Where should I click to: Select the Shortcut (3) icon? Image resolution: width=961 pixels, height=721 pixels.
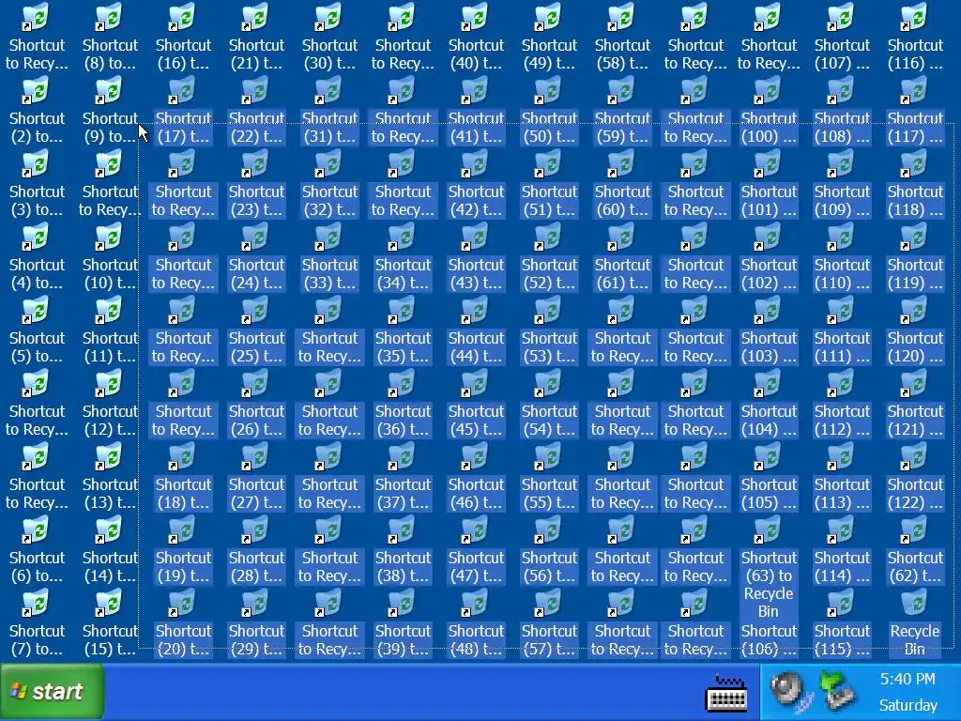pyautogui.click(x=37, y=163)
